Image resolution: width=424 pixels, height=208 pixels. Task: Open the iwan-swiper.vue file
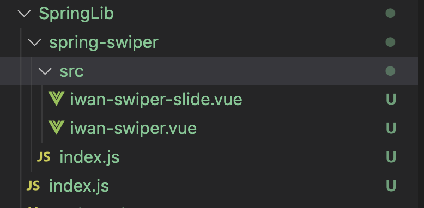[134, 129]
